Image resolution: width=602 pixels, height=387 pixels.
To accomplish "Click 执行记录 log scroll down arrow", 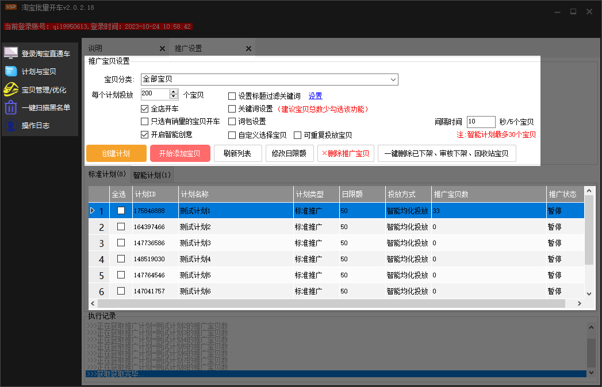I will pos(591,373).
